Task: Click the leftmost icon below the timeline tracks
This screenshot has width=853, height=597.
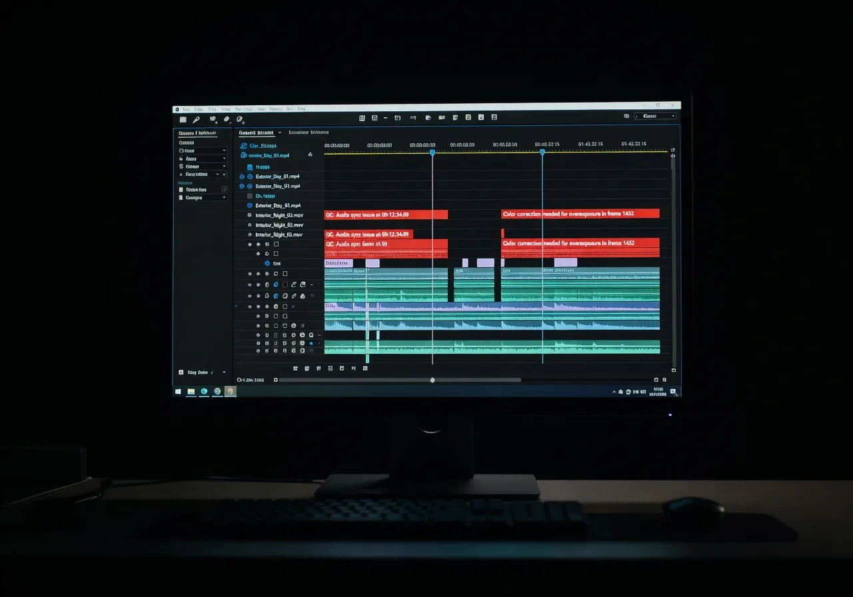Action: pyautogui.click(x=295, y=368)
